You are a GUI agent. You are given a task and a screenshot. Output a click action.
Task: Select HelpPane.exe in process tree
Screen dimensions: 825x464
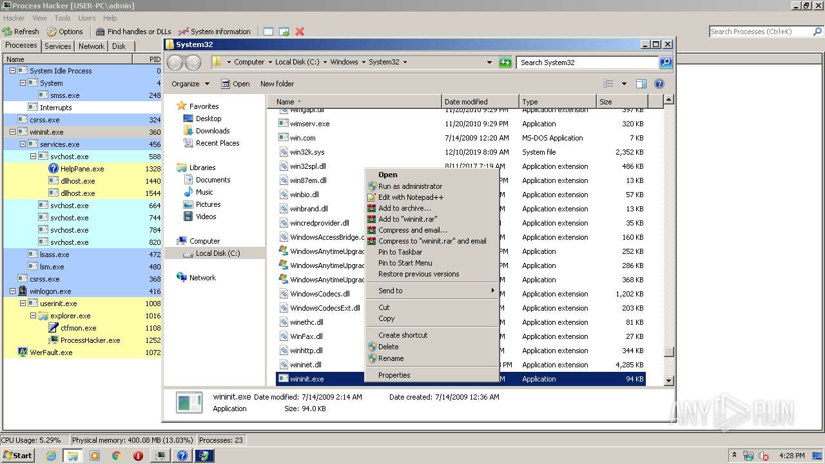coord(82,169)
